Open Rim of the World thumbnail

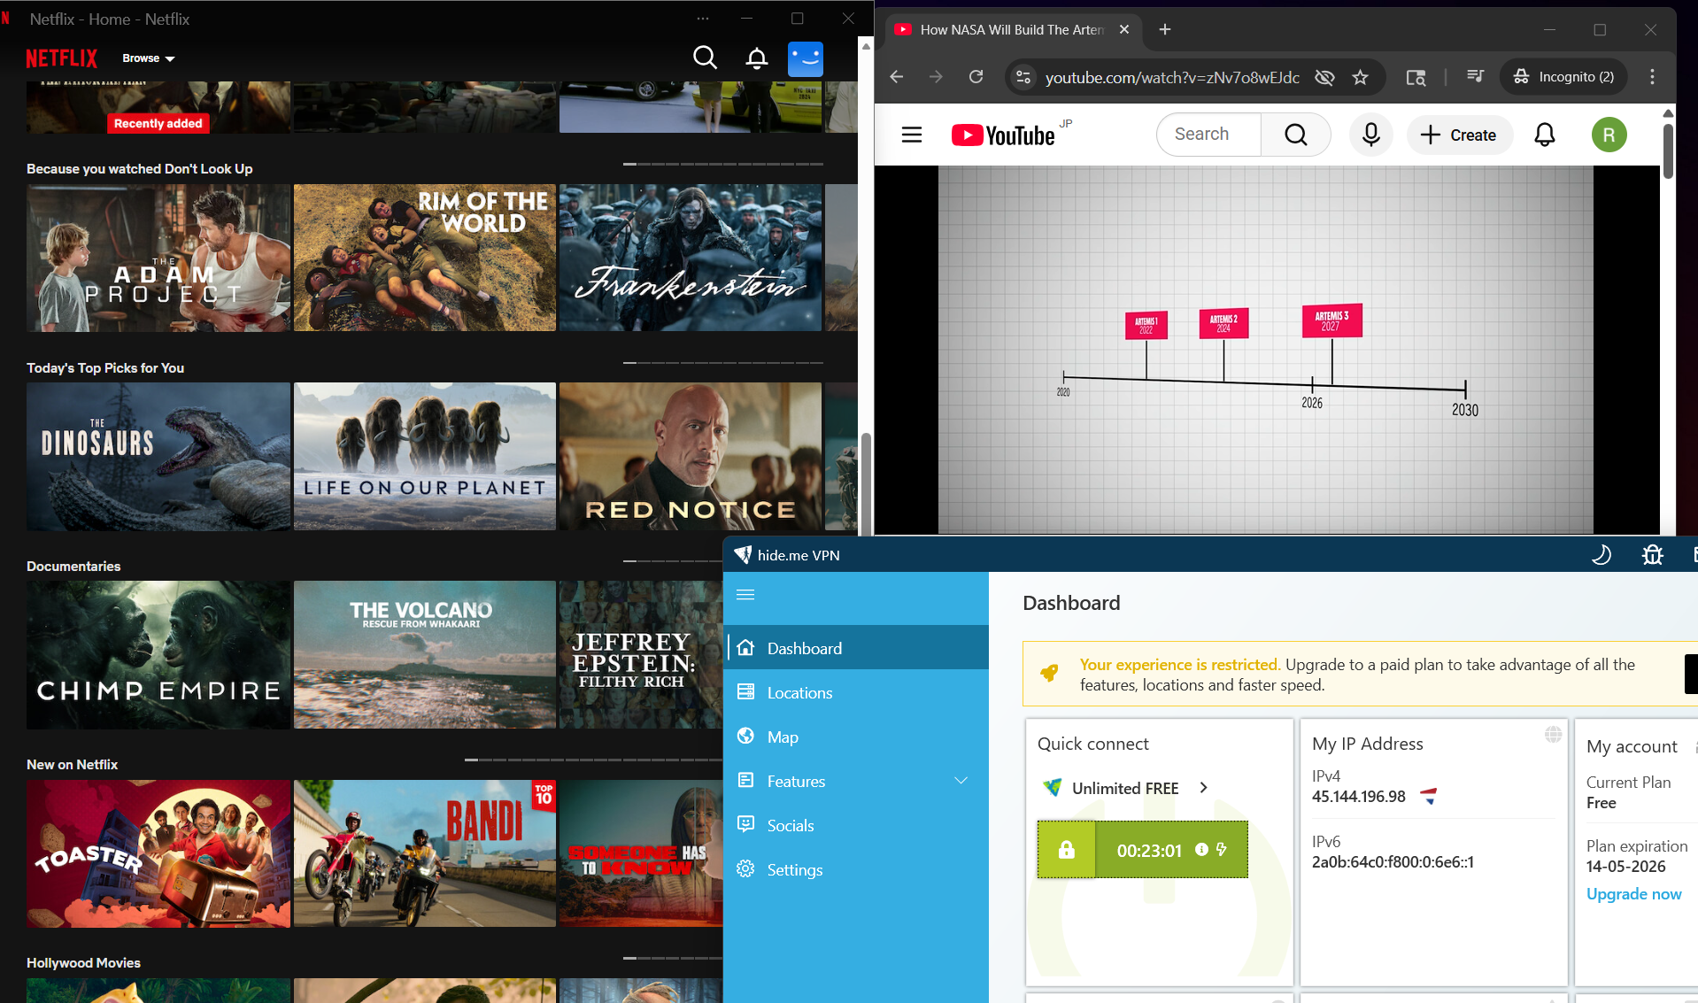[425, 258]
